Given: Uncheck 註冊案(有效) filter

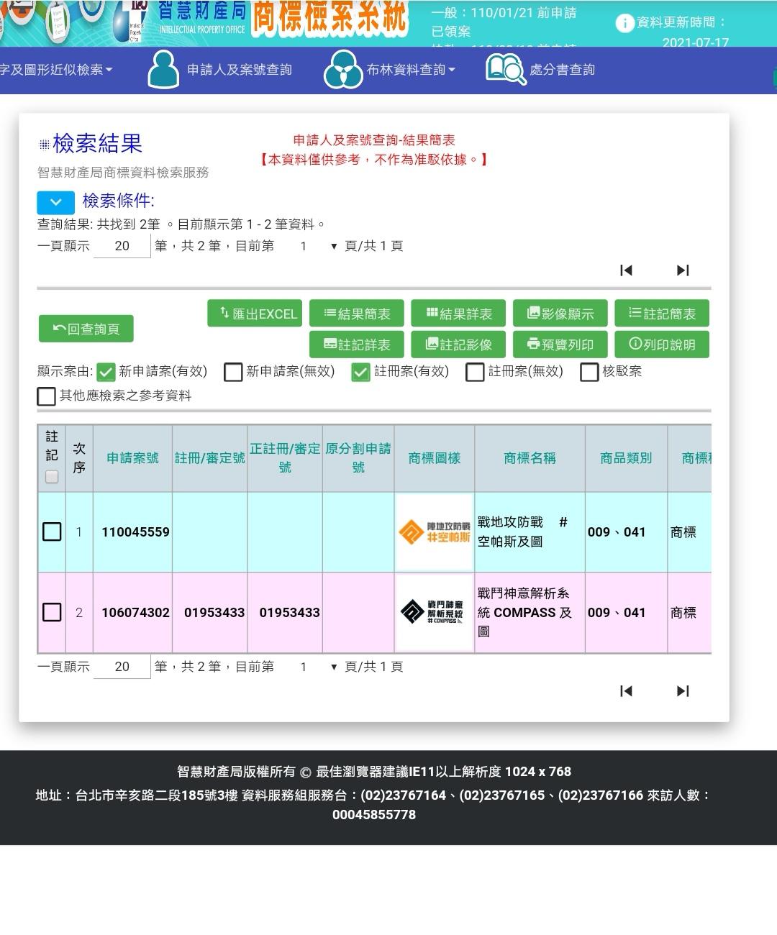Looking at the screenshot, I should pos(361,372).
